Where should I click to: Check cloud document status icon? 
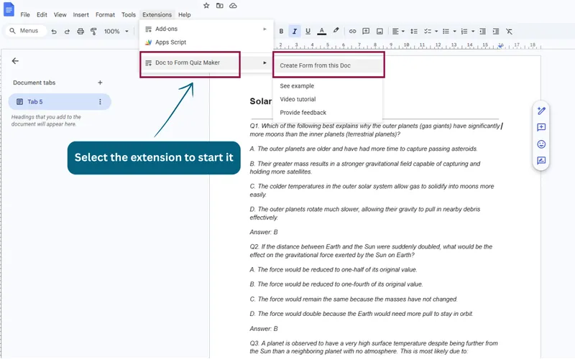233,6
